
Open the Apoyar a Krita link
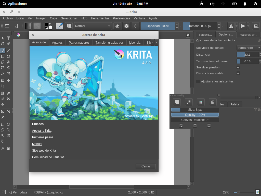coord(42,131)
